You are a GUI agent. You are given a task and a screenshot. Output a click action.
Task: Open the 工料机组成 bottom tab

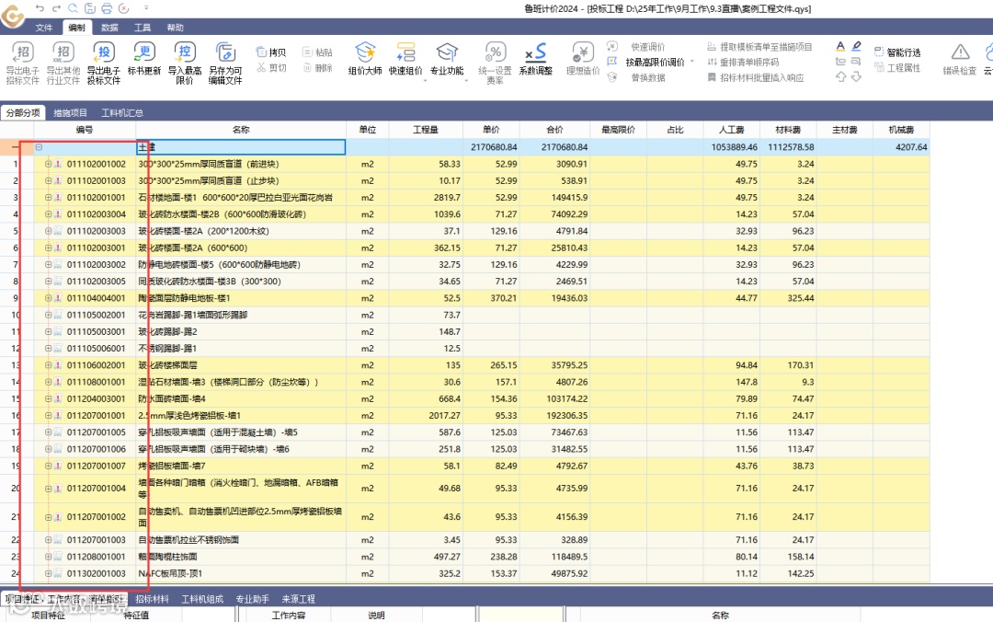[202, 599]
